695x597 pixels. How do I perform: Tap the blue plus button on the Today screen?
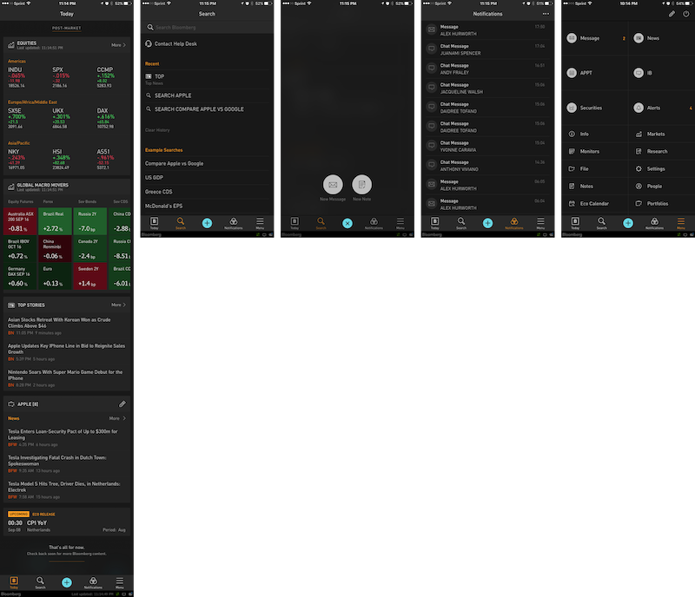(x=67, y=582)
